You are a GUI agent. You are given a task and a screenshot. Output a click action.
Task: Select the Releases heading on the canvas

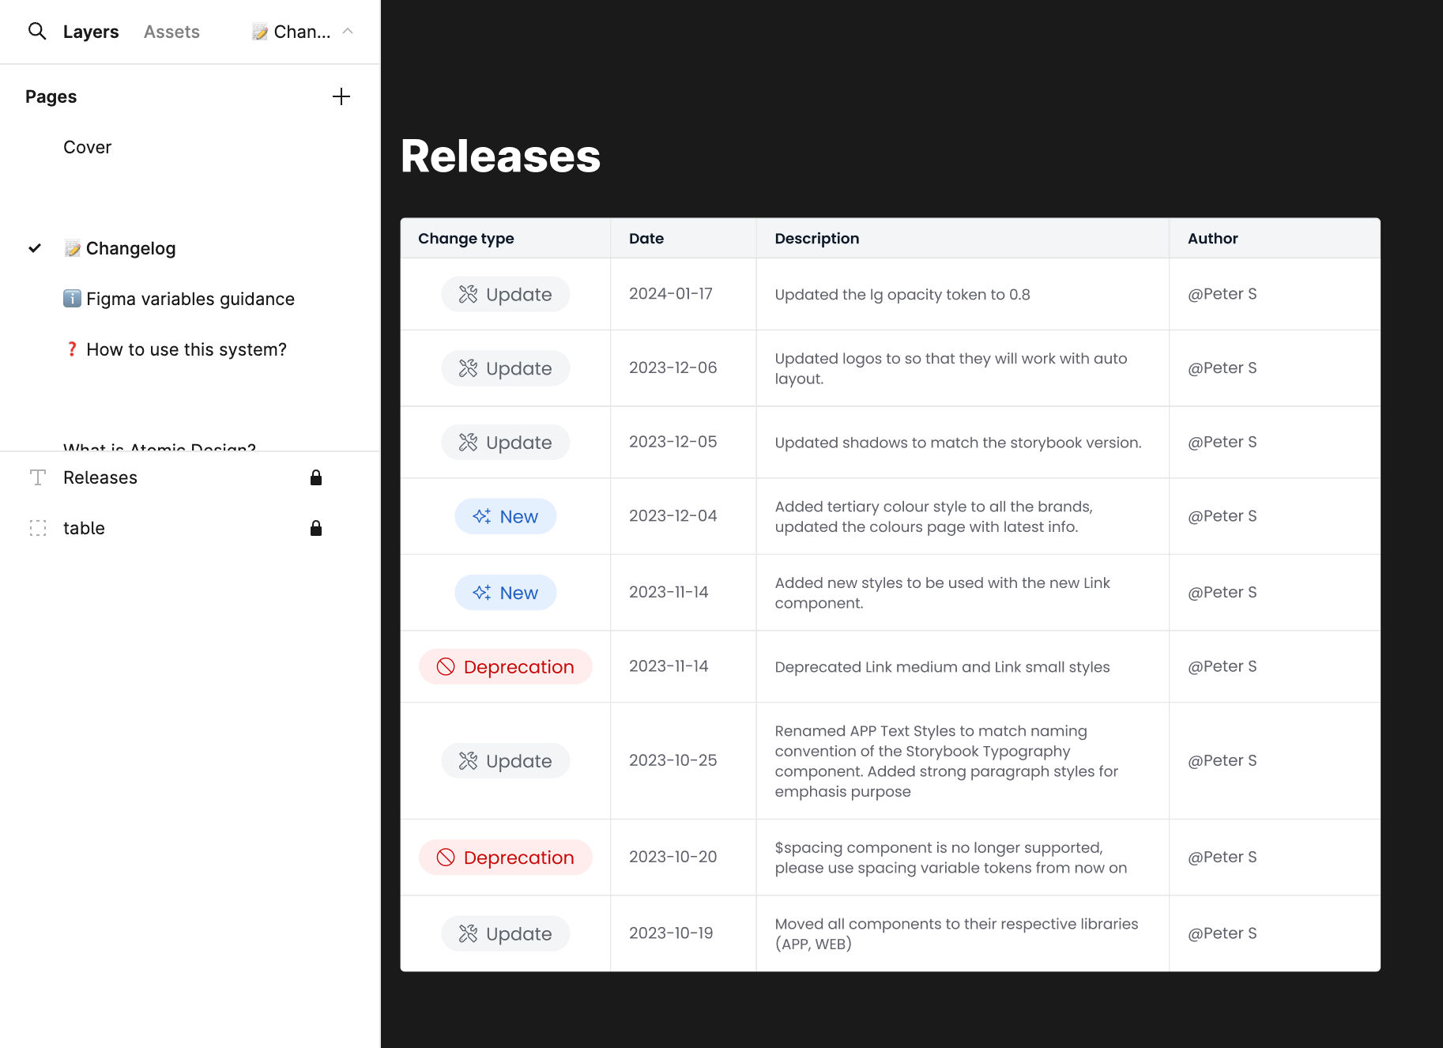pyautogui.click(x=500, y=157)
